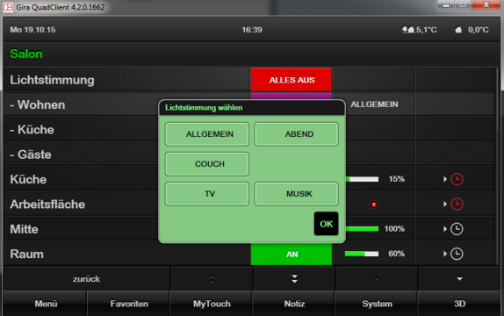This screenshot has width=504, height=316.
Task: Click the Gira QuadClient app icon in title bar
Action: point(8,7)
